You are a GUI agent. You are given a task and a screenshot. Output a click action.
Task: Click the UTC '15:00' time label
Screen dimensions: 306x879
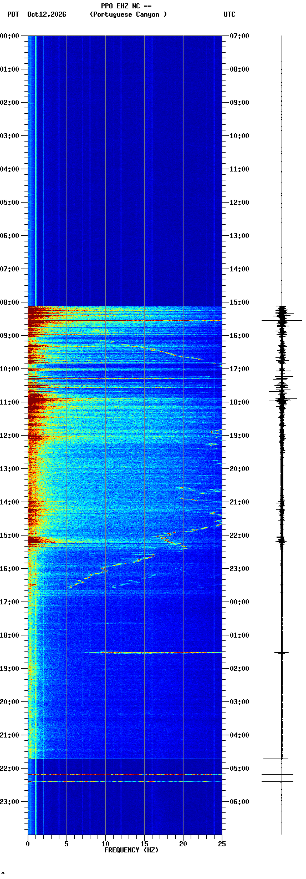[239, 302]
